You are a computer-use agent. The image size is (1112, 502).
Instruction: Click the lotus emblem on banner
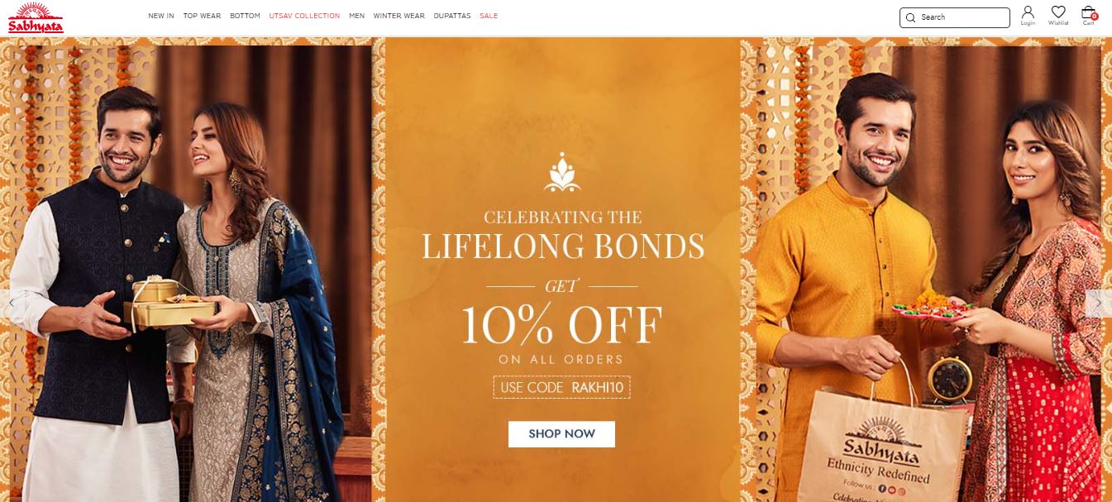click(x=562, y=172)
